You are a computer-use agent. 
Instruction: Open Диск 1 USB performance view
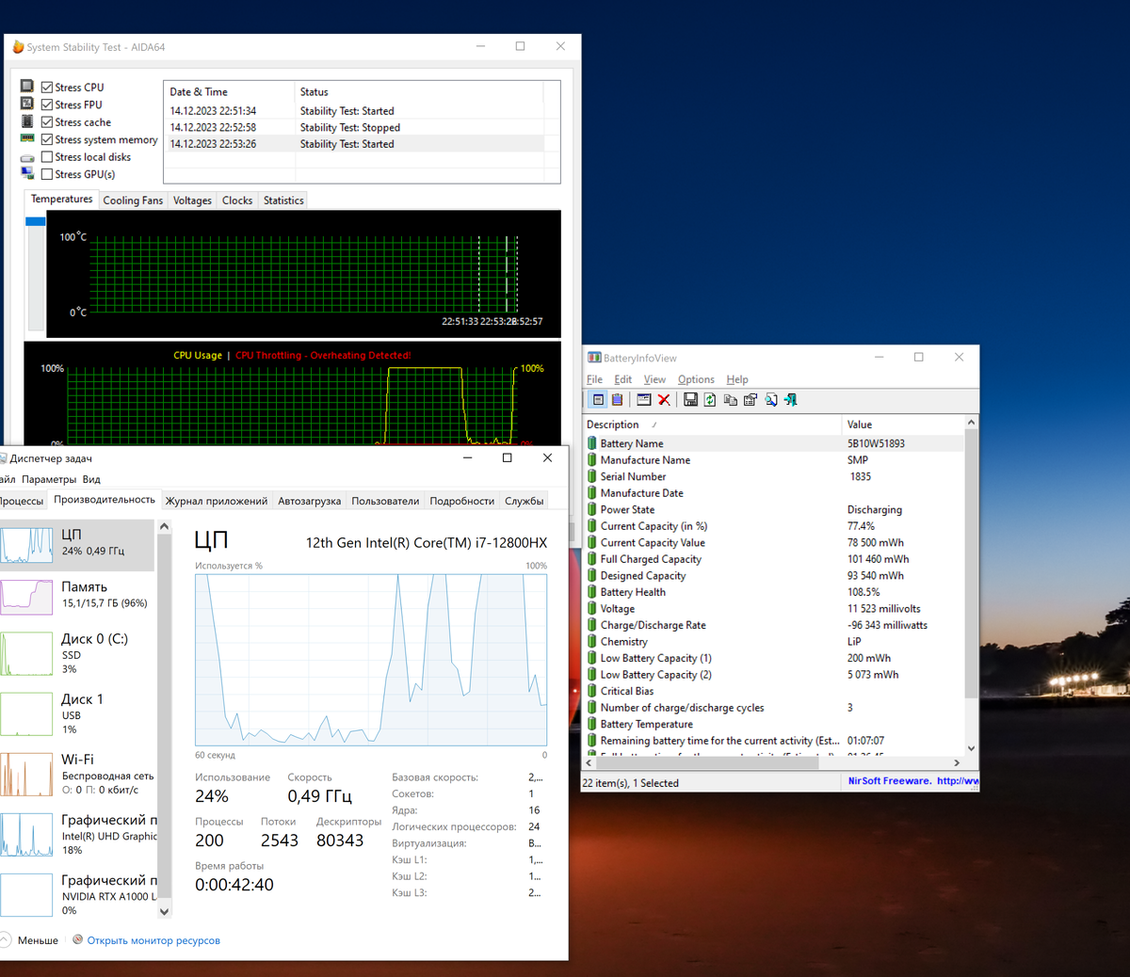77,713
